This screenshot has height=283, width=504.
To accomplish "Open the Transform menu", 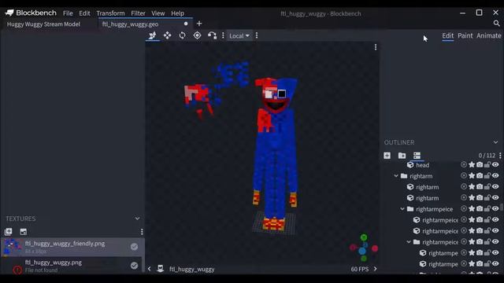I will 110,13.
